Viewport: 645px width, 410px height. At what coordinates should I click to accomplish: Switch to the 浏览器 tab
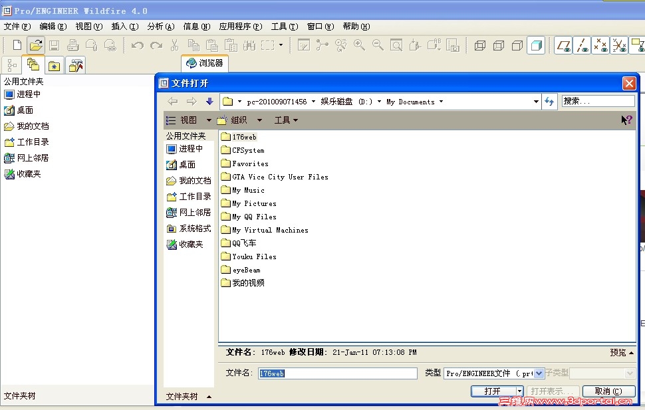(x=204, y=63)
